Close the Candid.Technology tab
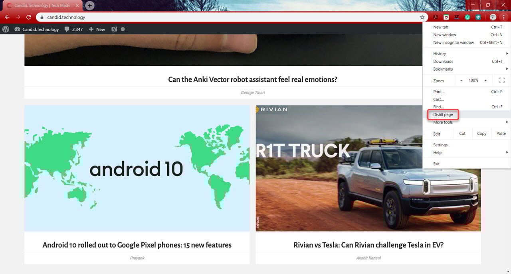 point(77,6)
